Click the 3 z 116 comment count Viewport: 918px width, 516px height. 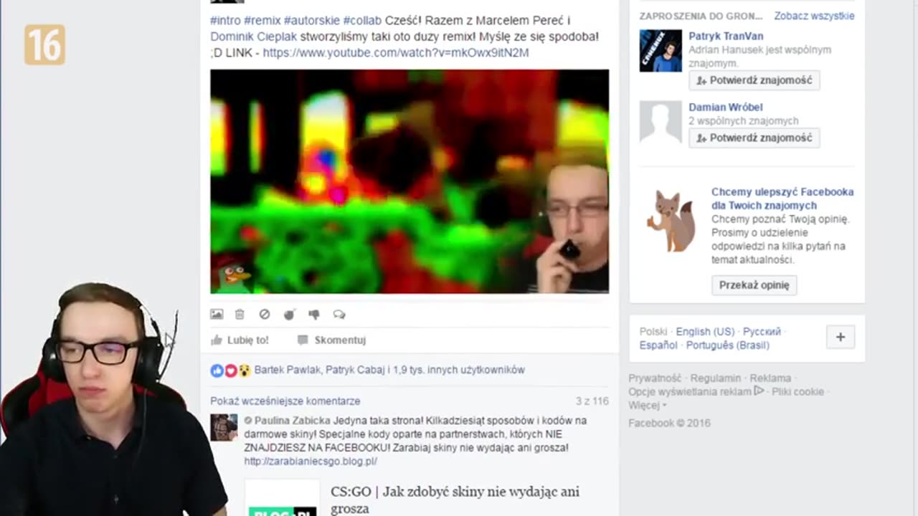(592, 401)
